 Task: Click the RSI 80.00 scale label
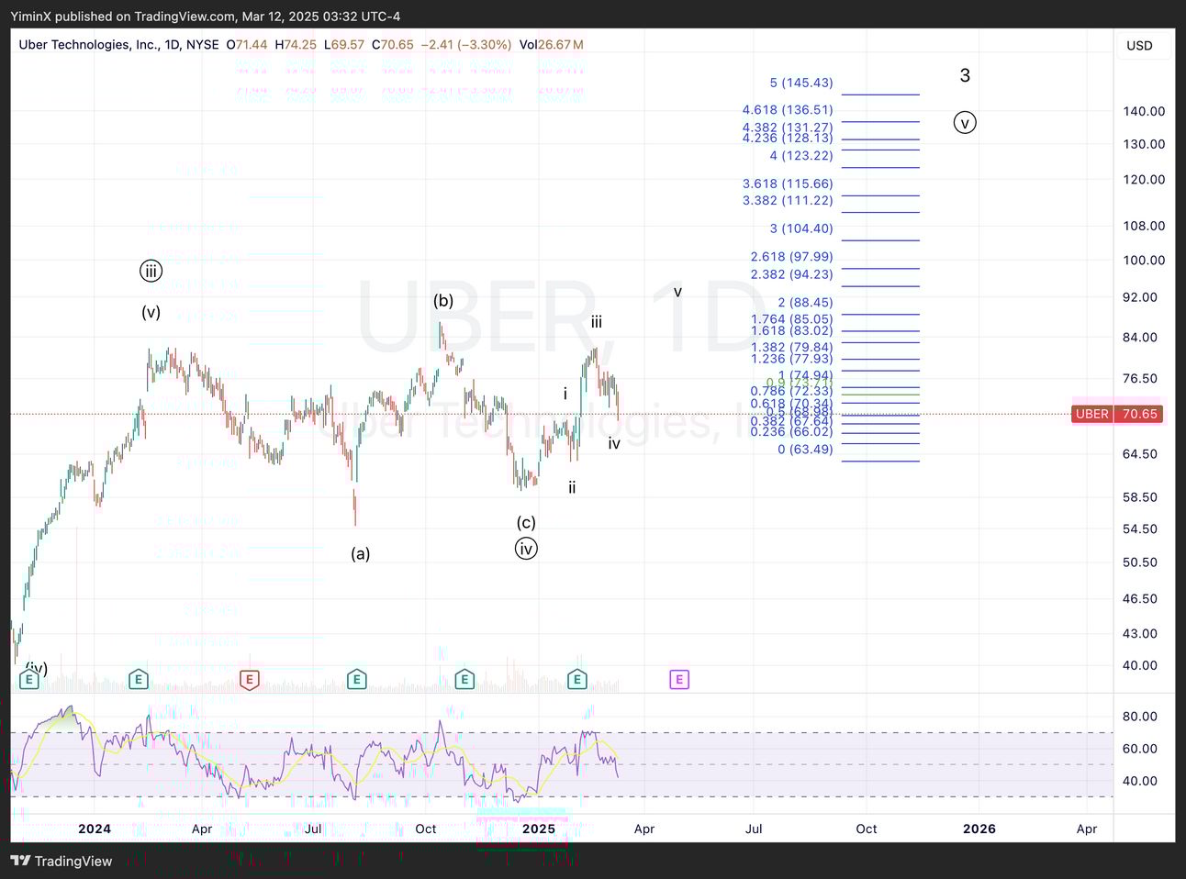1139,717
